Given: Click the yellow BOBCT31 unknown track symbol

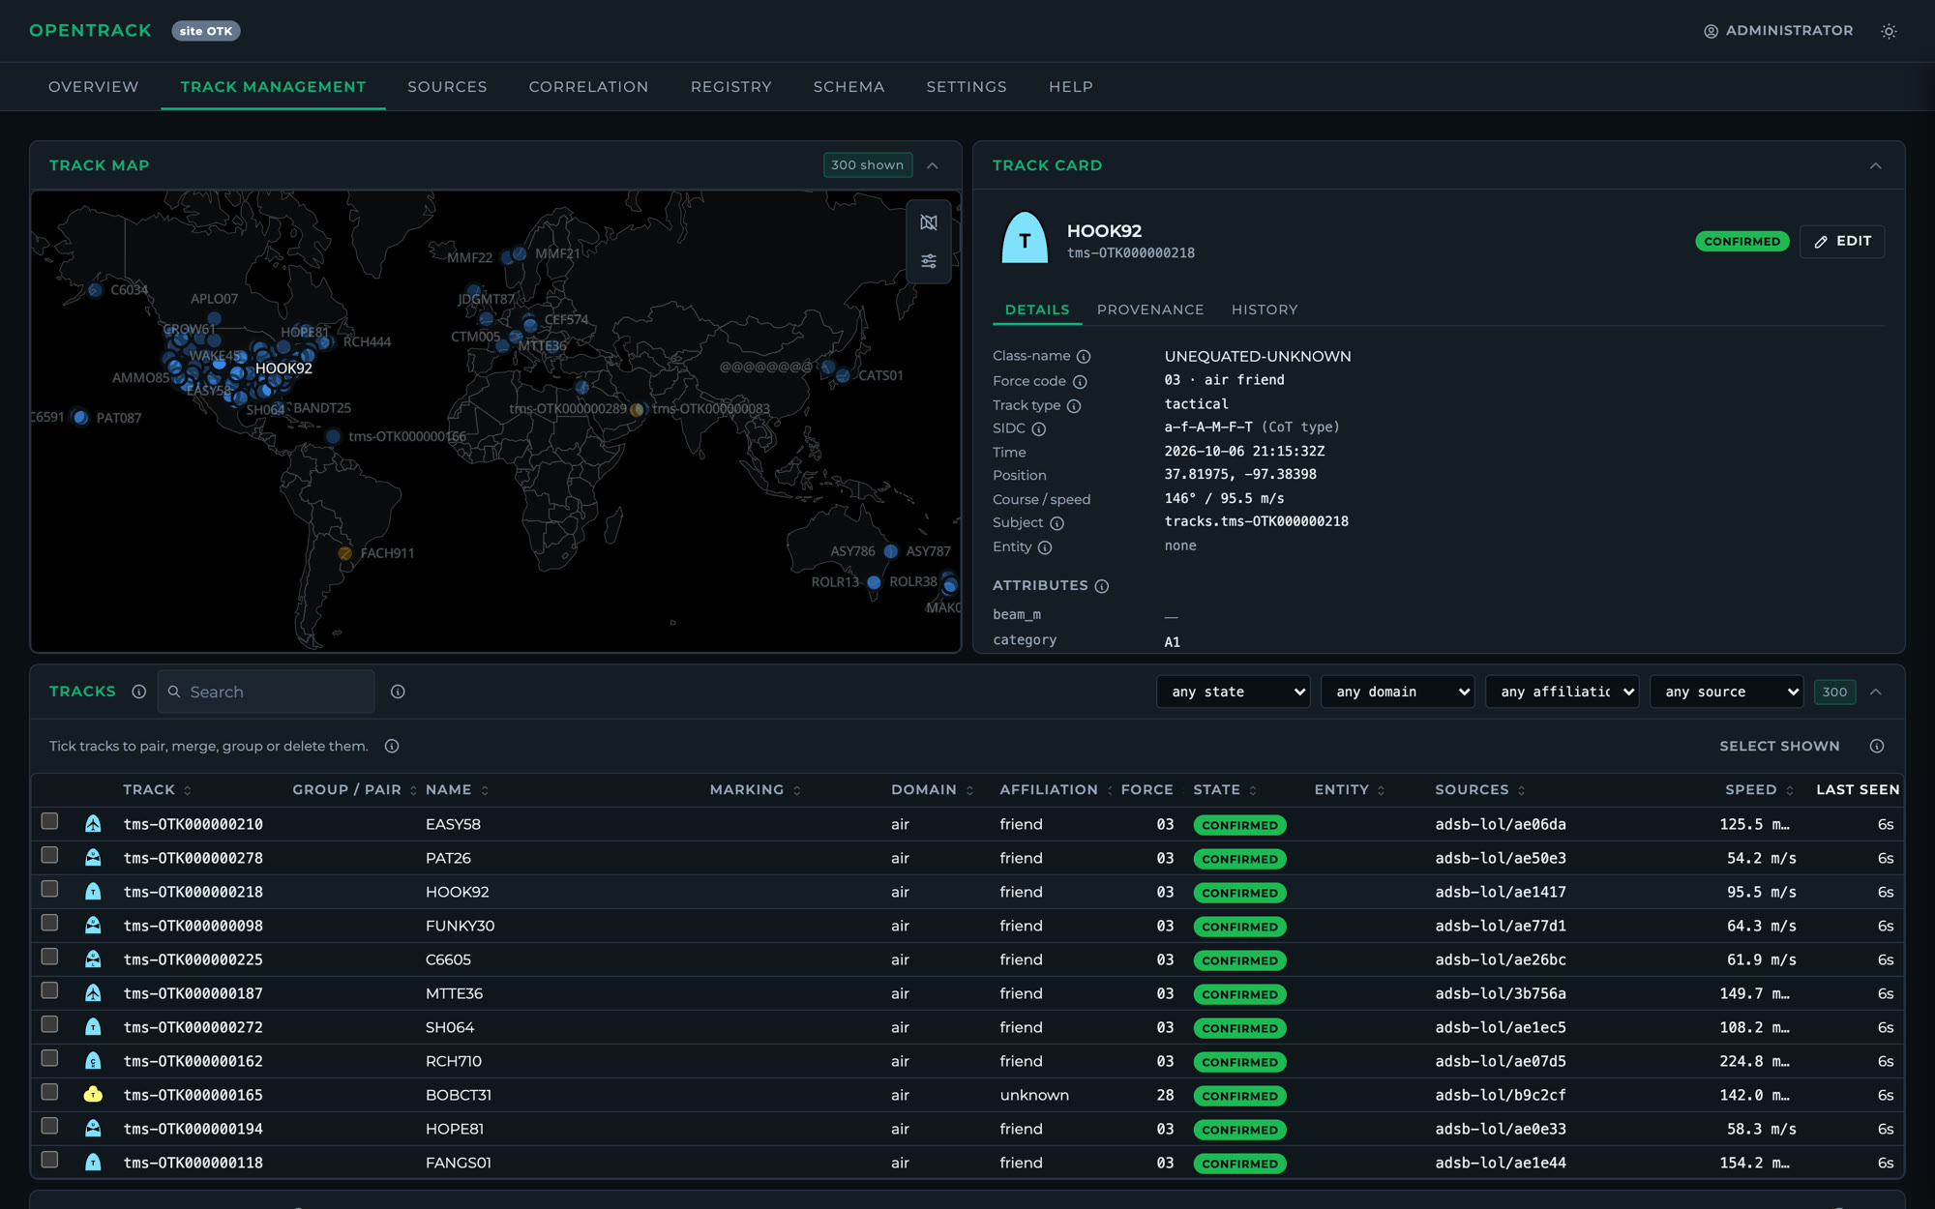Looking at the screenshot, I should point(93,1095).
